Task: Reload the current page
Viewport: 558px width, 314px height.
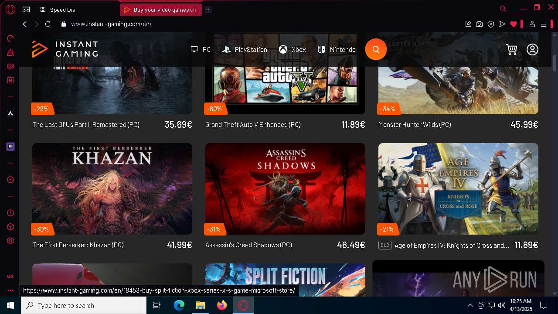Action: point(48,24)
